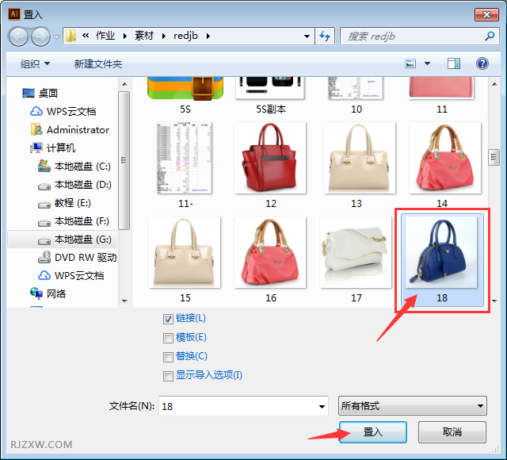
Task: Select the redjb breadcrumb segment
Action: tap(185, 36)
